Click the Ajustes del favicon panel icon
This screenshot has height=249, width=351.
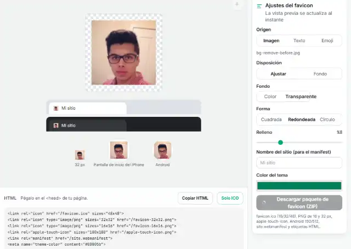(259, 6)
